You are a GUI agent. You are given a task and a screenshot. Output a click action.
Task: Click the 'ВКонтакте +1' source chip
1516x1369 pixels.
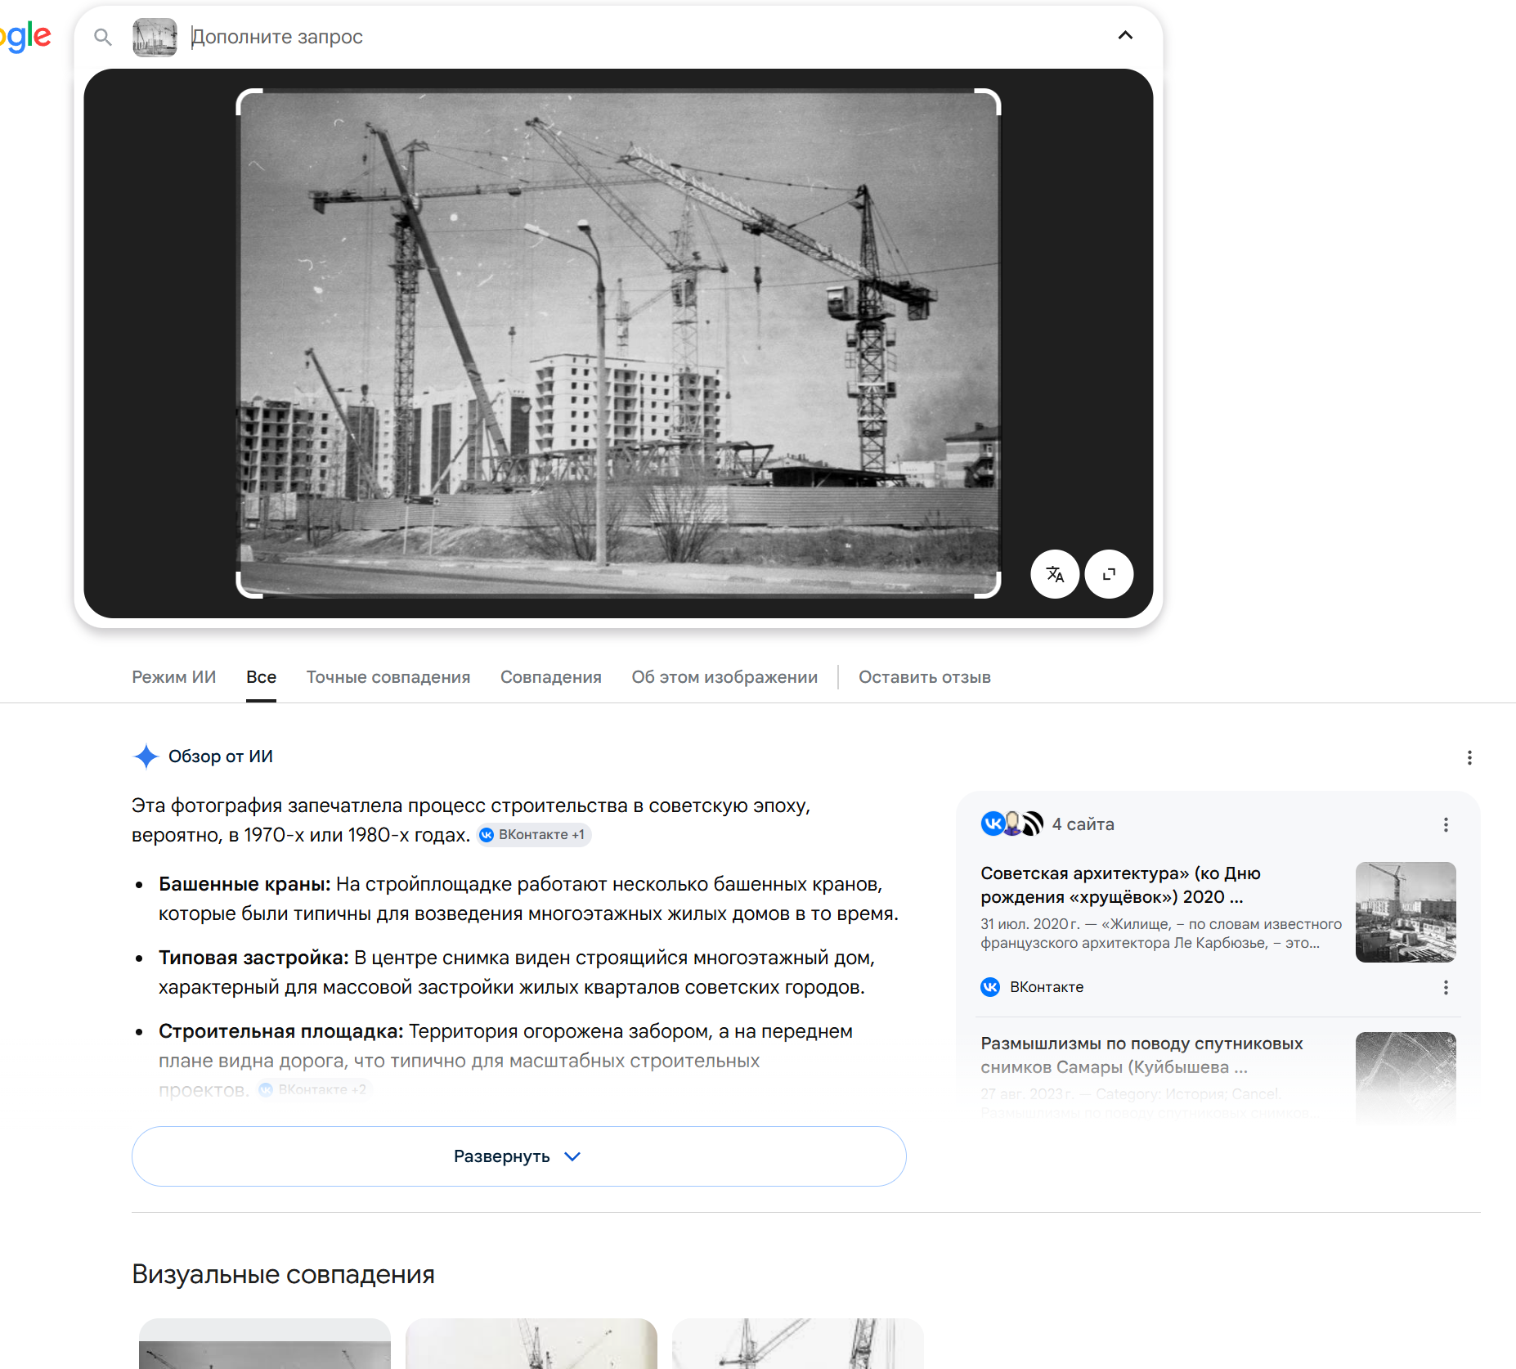click(534, 835)
